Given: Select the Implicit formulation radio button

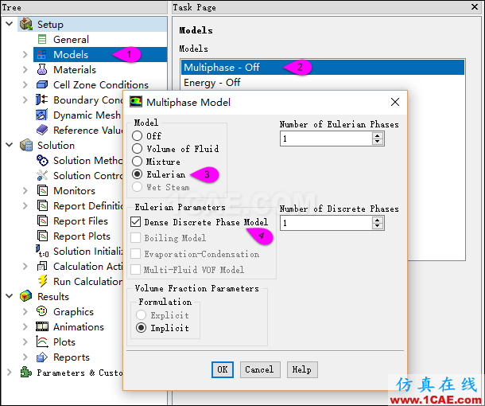Looking at the screenshot, I should (141, 328).
